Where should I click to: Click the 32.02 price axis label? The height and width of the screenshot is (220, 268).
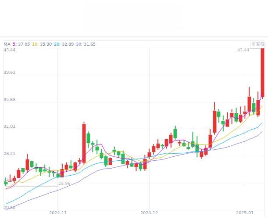[x=9, y=126]
